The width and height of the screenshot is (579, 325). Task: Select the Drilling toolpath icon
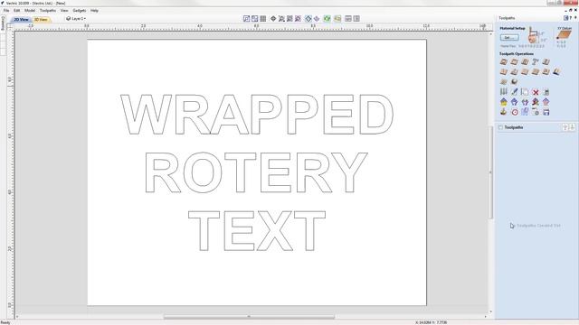(525, 62)
